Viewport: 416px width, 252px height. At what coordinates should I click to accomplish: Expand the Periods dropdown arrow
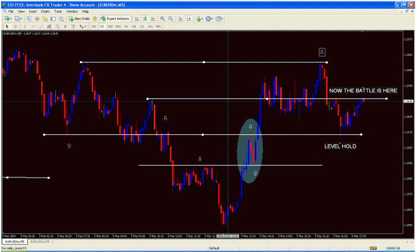pyautogui.click(x=212, y=19)
